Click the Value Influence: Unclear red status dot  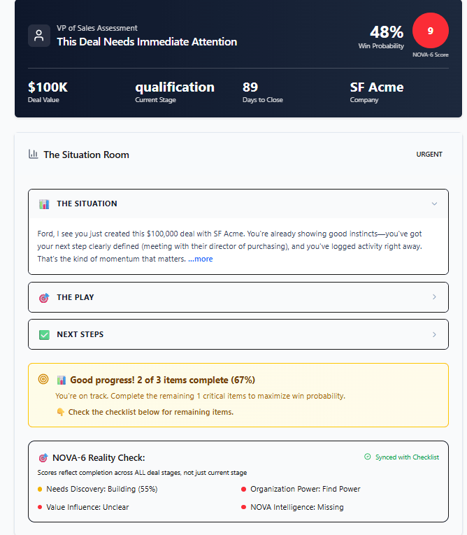pyautogui.click(x=40, y=507)
